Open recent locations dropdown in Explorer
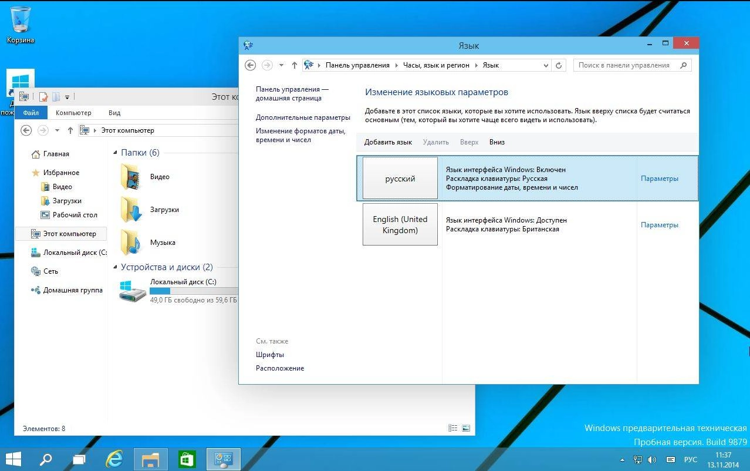The width and height of the screenshot is (750, 471). [x=57, y=130]
